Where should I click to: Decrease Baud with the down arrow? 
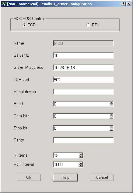(111, 105)
